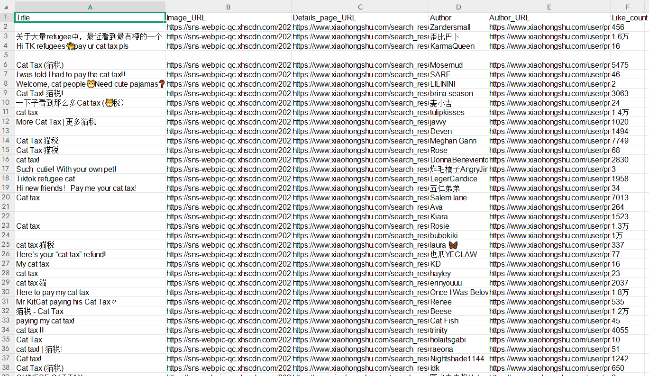This screenshot has height=376, width=649.
Task: Select column E header
Action: [x=549, y=7]
